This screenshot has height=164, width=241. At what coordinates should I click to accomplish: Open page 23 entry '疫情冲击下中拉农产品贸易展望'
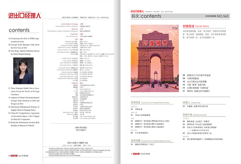tap(197, 124)
